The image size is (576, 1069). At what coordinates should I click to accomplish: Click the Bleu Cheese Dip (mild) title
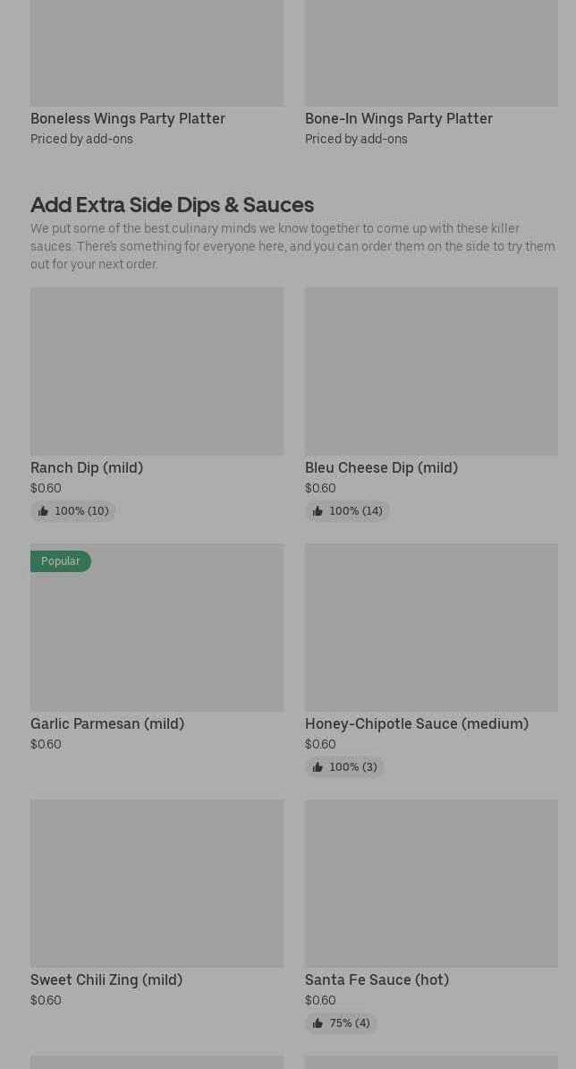click(381, 467)
